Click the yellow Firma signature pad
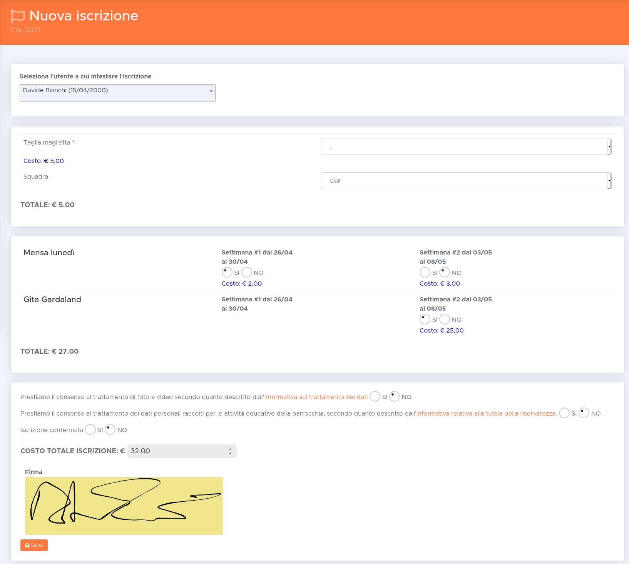 coord(124,506)
